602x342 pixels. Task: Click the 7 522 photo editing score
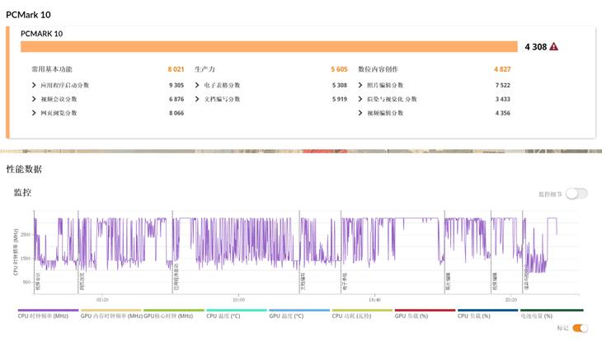pos(502,85)
